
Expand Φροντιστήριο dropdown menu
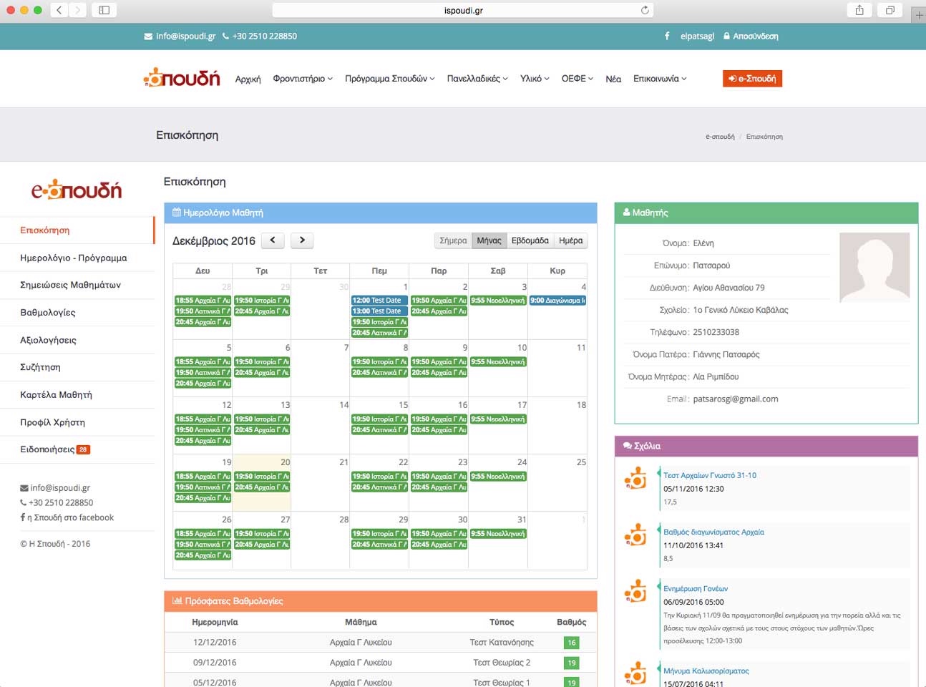coord(303,79)
